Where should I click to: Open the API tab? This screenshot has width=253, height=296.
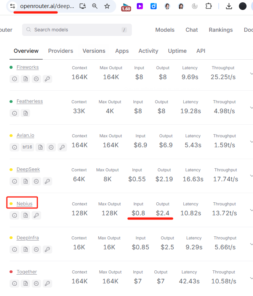click(x=201, y=51)
